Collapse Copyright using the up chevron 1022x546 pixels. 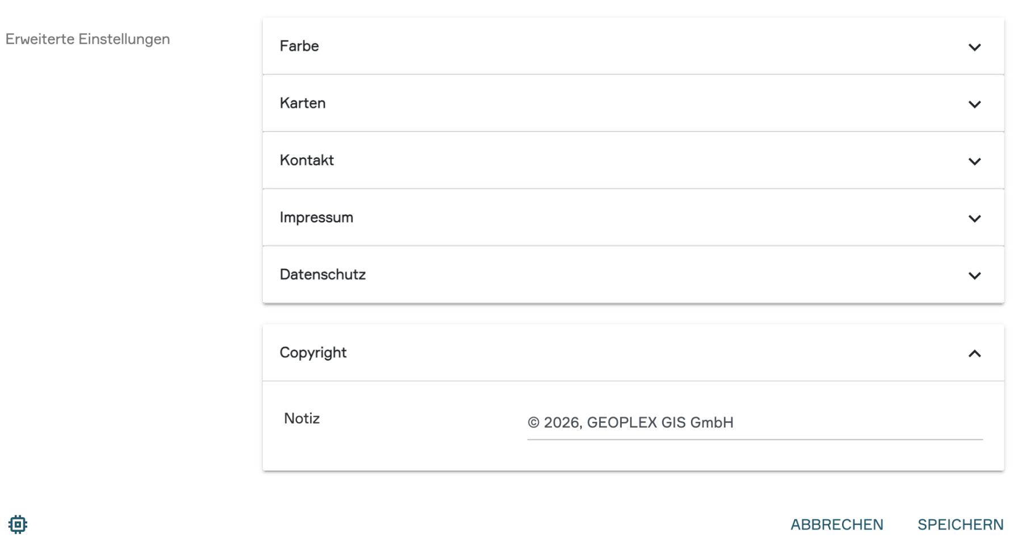[974, 354]
